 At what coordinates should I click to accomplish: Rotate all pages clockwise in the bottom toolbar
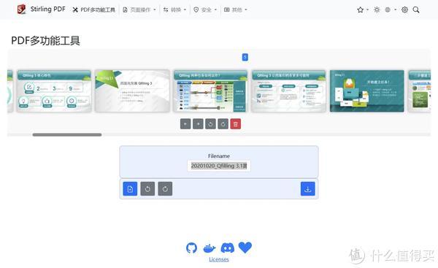tap(165, 189)
